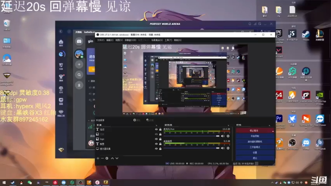This screenshot has height=186, width=331.
Task: Toggle visibility of the 配置 text source
Action: pos(156,144)
